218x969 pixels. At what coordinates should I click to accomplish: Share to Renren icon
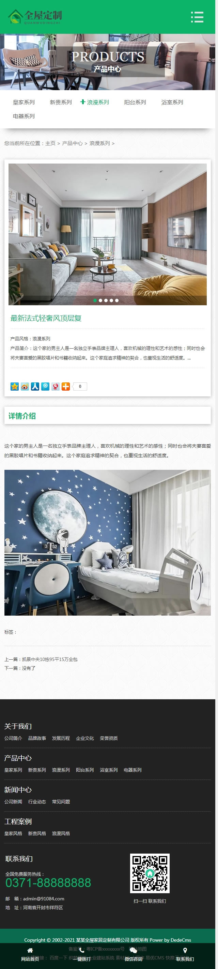[x=35, y=386]
